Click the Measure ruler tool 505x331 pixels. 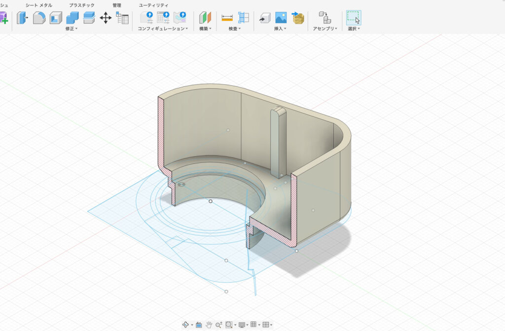[x=227, y=18]
